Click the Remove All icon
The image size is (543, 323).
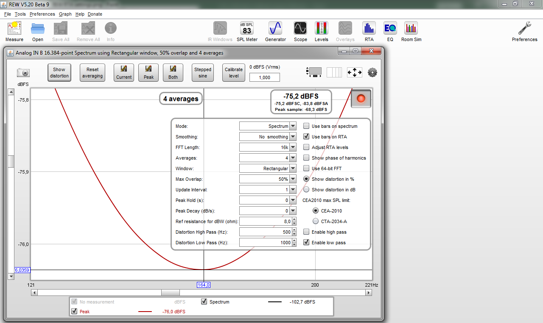[x=88, y=29]
